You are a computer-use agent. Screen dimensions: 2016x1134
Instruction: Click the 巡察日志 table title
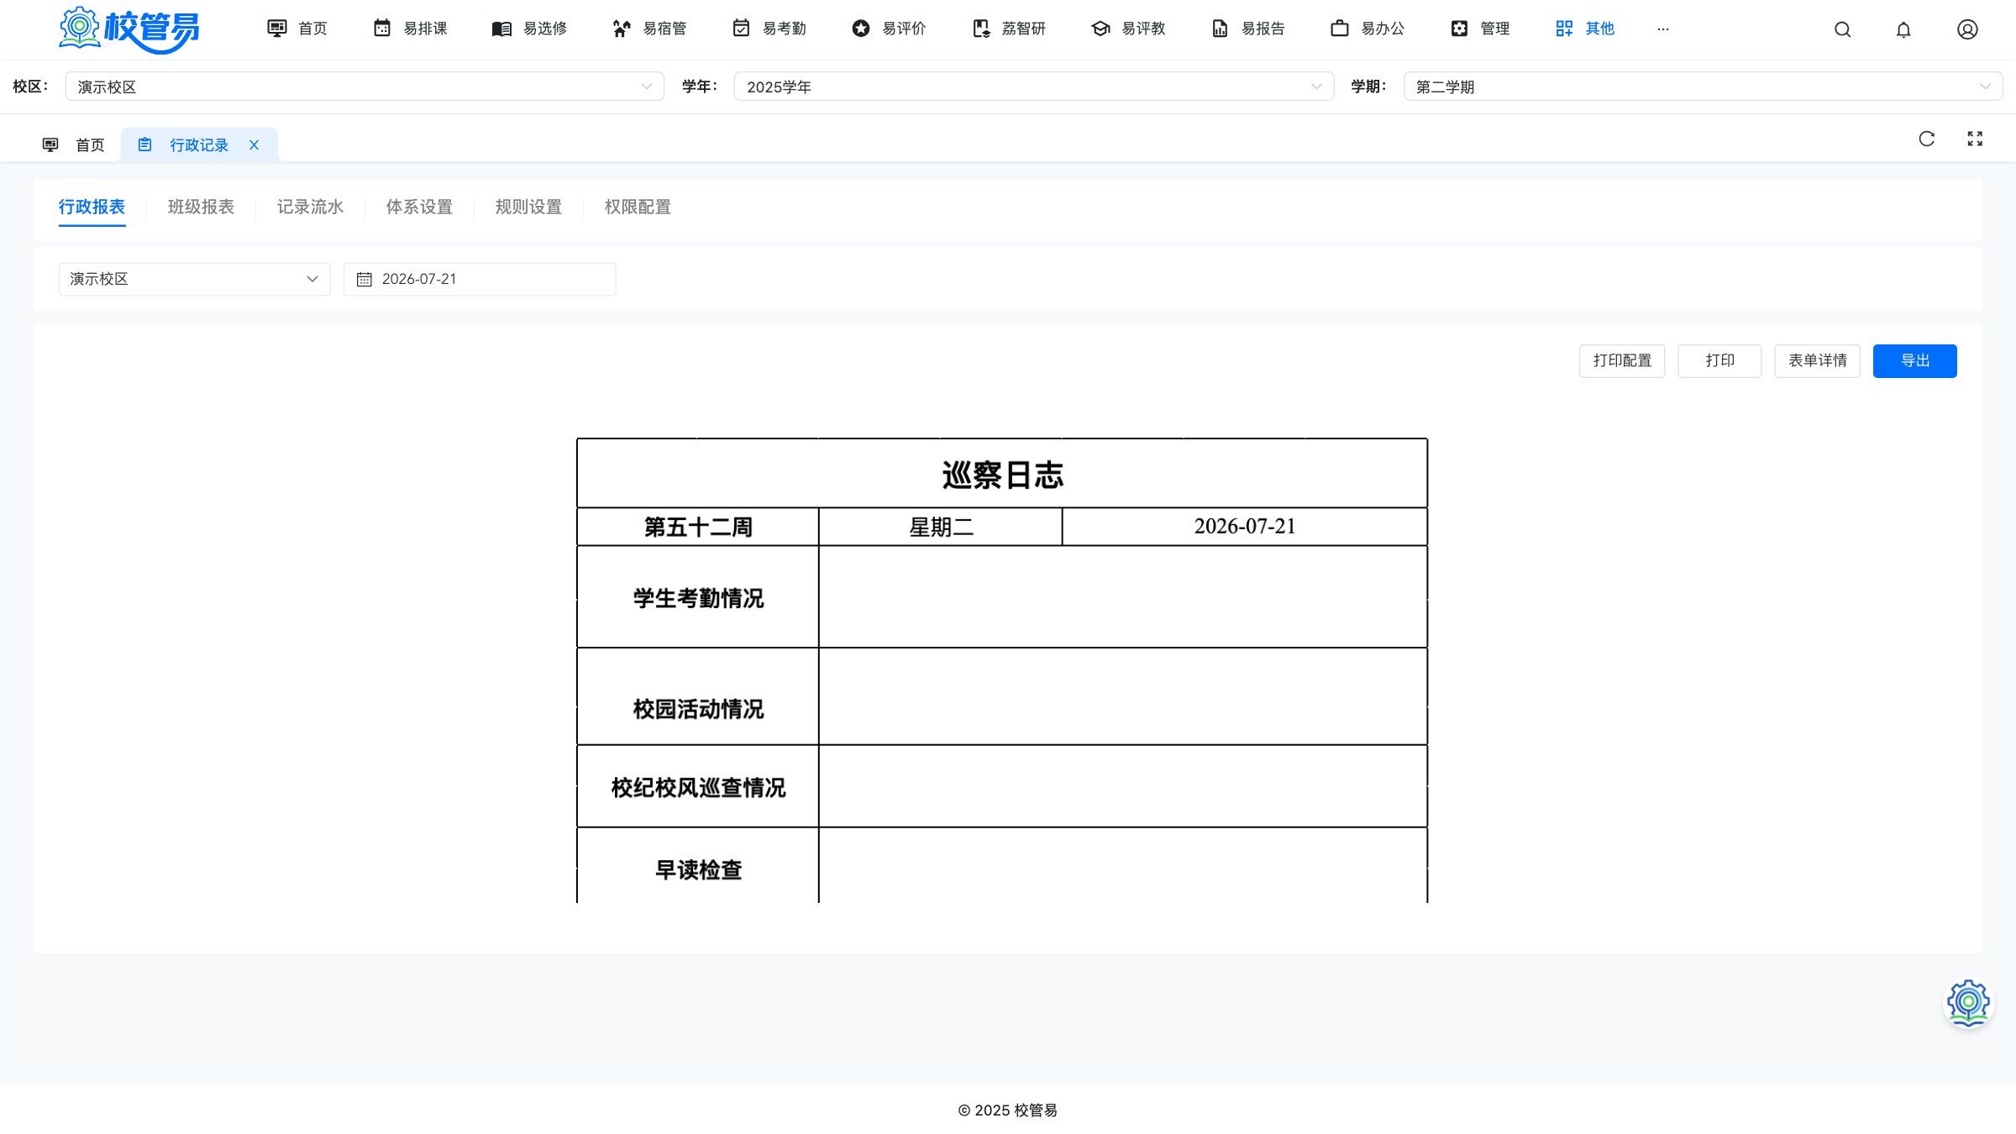(1002, 475)
